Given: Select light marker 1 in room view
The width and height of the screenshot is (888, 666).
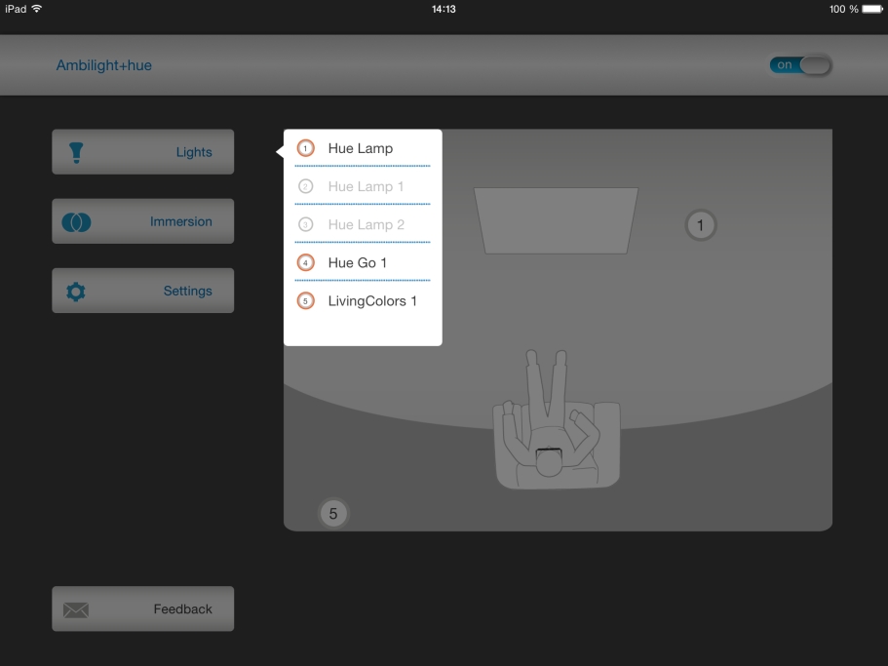Looking at the screenshot, I should coord(700,225).
